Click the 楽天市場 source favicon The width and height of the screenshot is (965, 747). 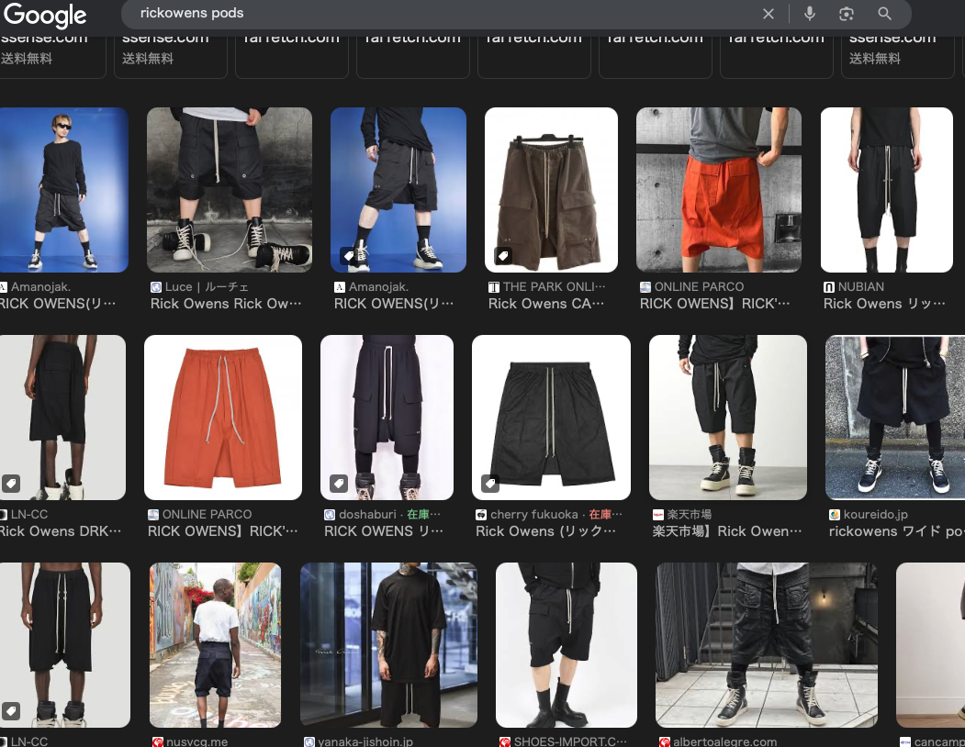(x=658, y=515)
